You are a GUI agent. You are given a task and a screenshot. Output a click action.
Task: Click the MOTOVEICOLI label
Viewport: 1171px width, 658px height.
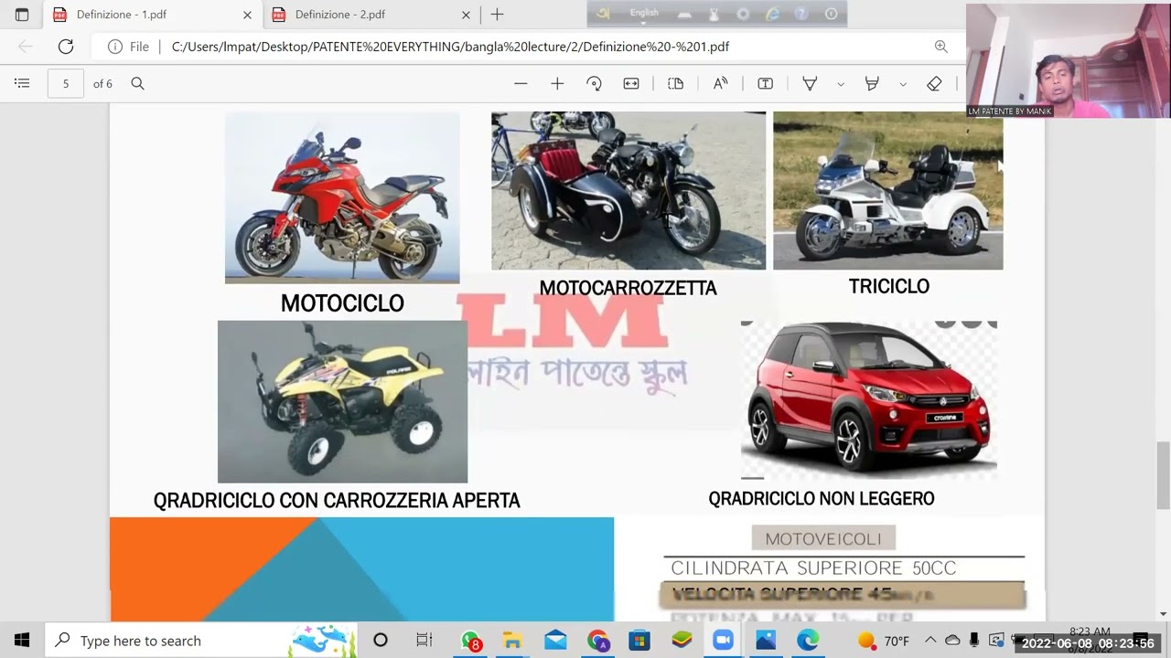pyautogui.click(x=823, y=538)
